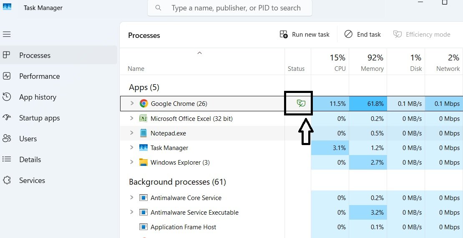Click the Efficiency mode button
The image size is (463, 238).
(422, 35)
